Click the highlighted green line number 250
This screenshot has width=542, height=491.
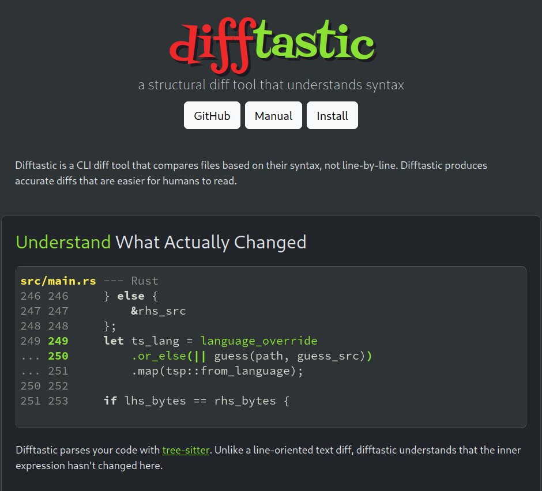click(58, 356)
